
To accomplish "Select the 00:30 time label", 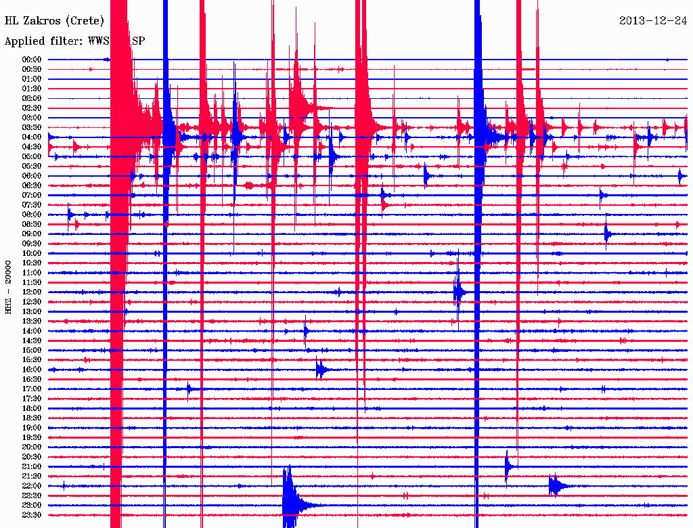I will point(32,70).
